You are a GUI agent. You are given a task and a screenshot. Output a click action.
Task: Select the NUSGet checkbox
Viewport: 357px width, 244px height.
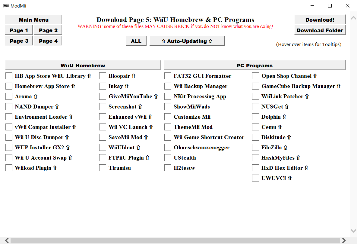click(255, 107)
